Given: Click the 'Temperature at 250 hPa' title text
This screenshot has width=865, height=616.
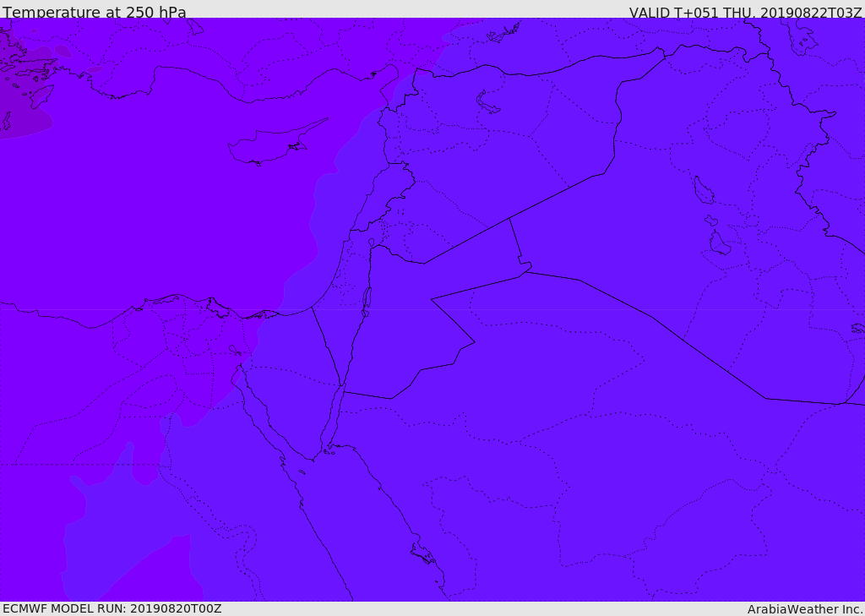Looking at the screenshot, I should pyautogui.click(x=95, y=12).
